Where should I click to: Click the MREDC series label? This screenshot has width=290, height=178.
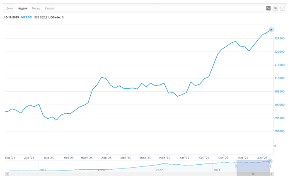(26, 17)
